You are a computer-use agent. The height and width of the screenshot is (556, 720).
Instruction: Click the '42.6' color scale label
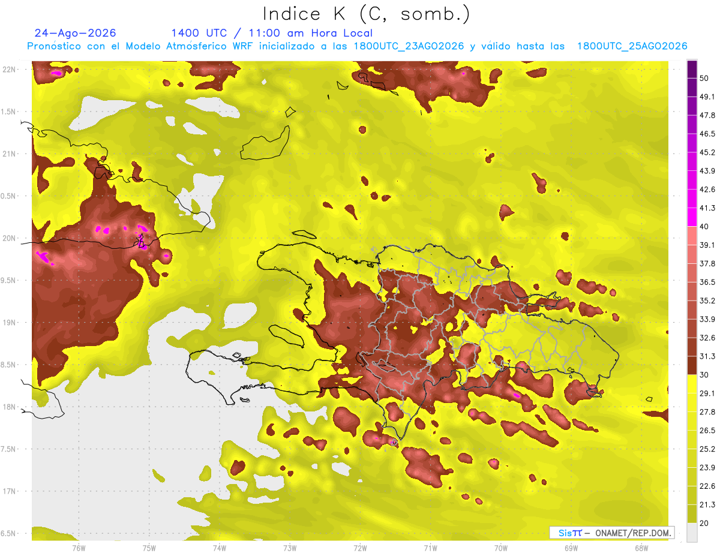pos(707,189)
